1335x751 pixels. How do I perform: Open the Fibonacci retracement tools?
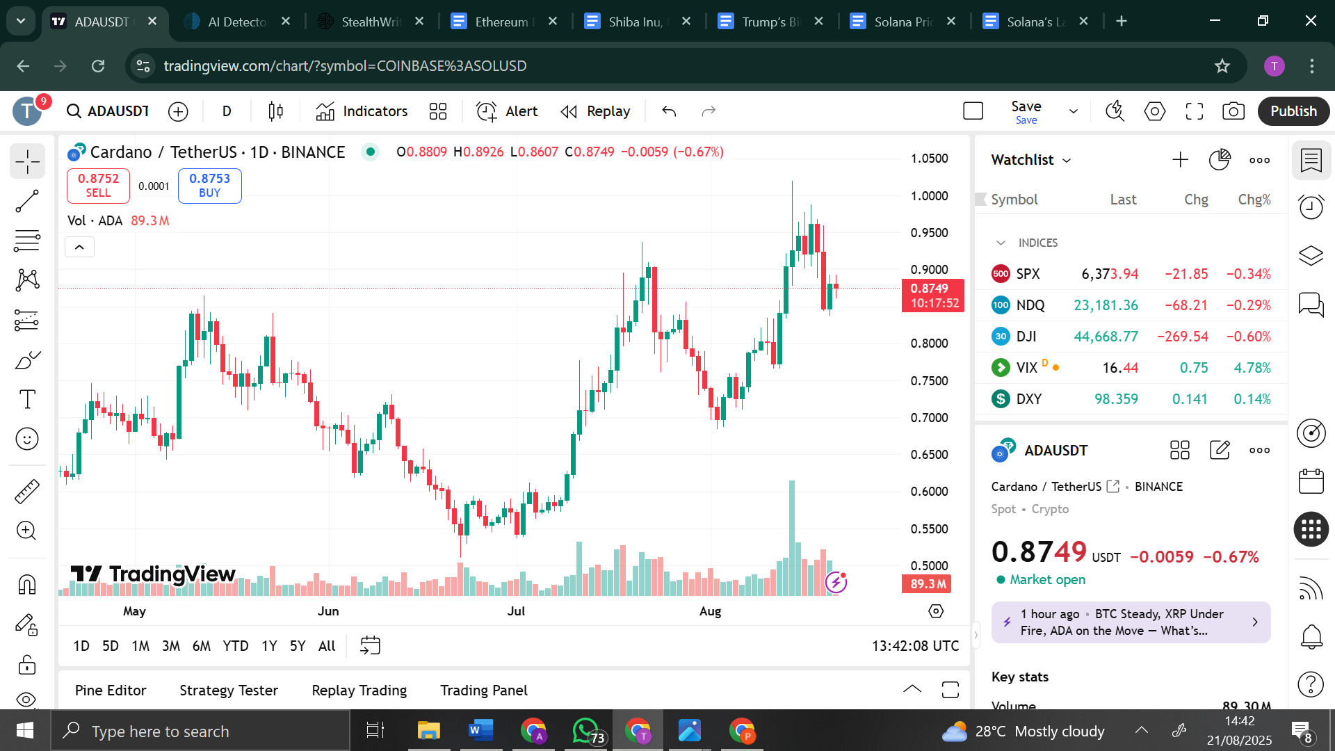click(x=27, y=241)
